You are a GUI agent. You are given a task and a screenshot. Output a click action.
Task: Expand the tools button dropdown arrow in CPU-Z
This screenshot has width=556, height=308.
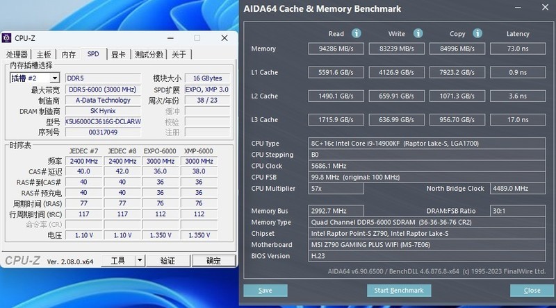(140, 261)
